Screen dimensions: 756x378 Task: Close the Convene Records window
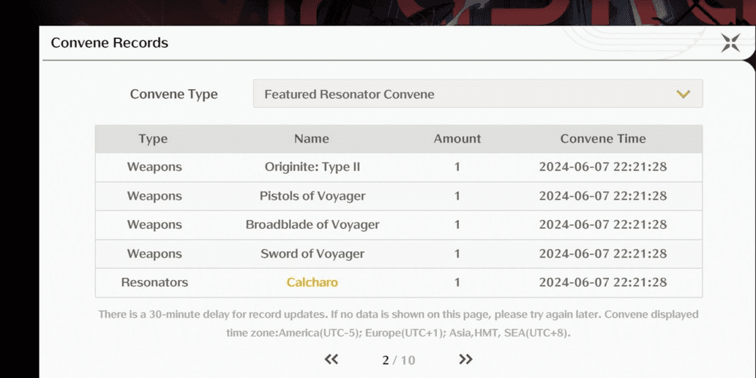pos(730,43)
